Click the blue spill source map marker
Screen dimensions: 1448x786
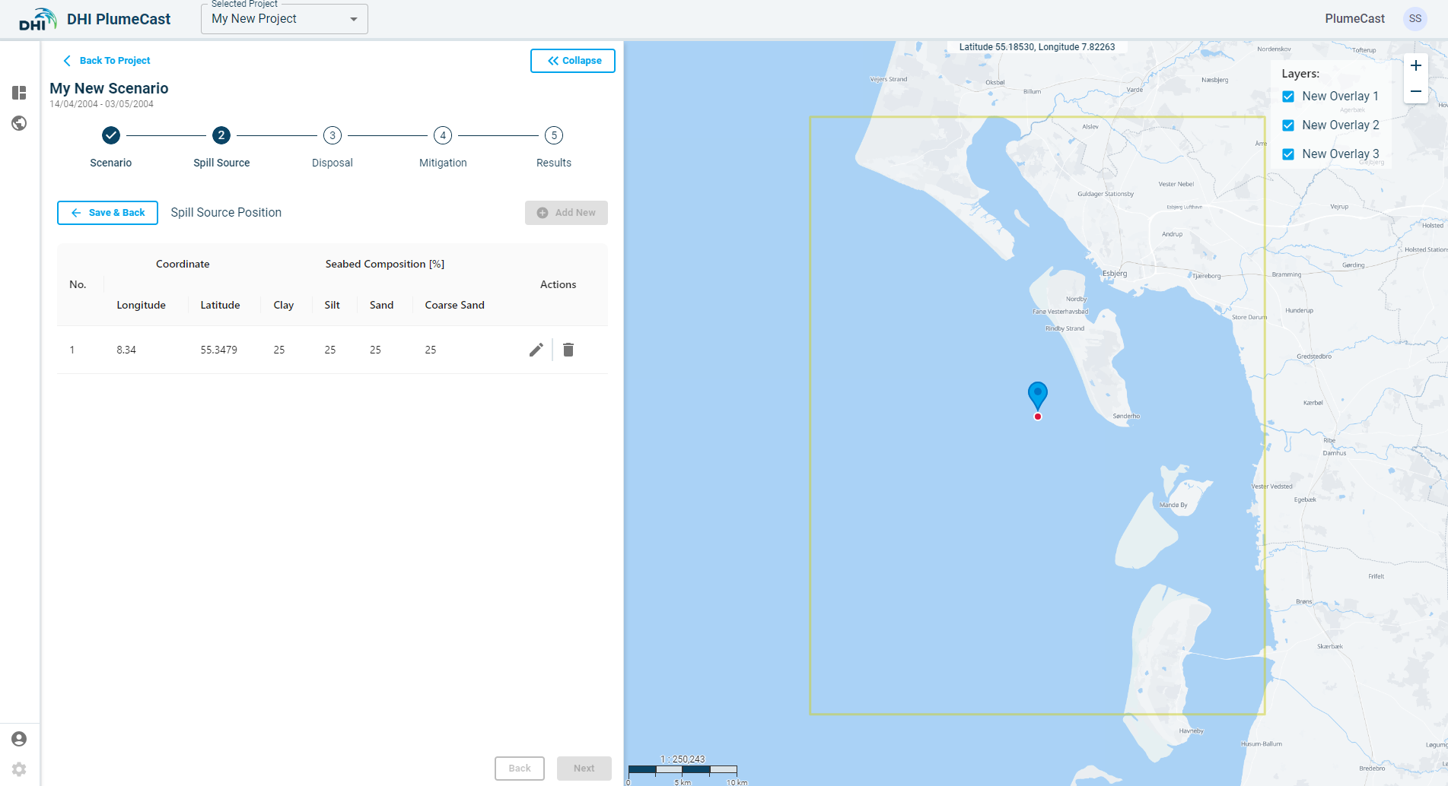point(1037,394)
